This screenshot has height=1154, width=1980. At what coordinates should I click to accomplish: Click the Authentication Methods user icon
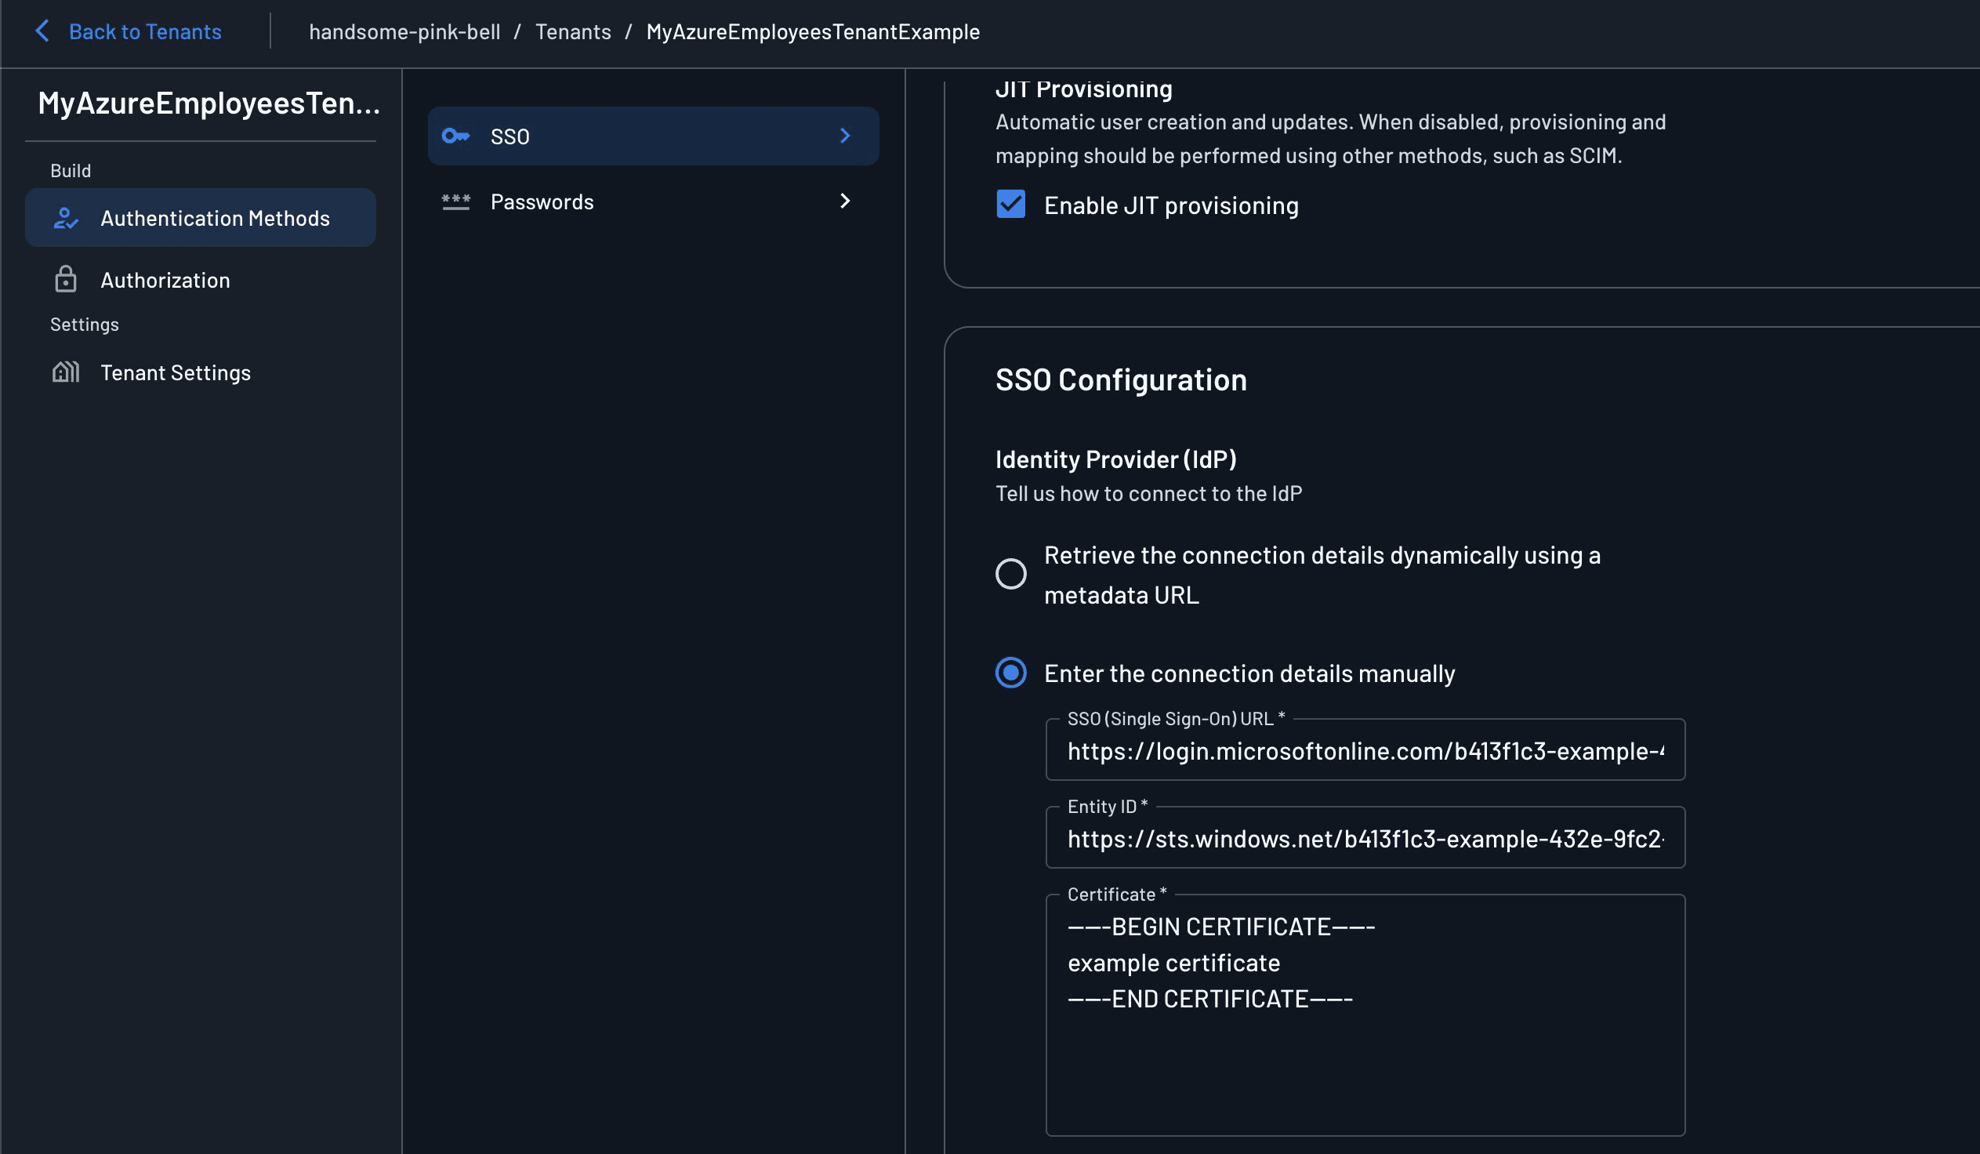coord(66,219)
